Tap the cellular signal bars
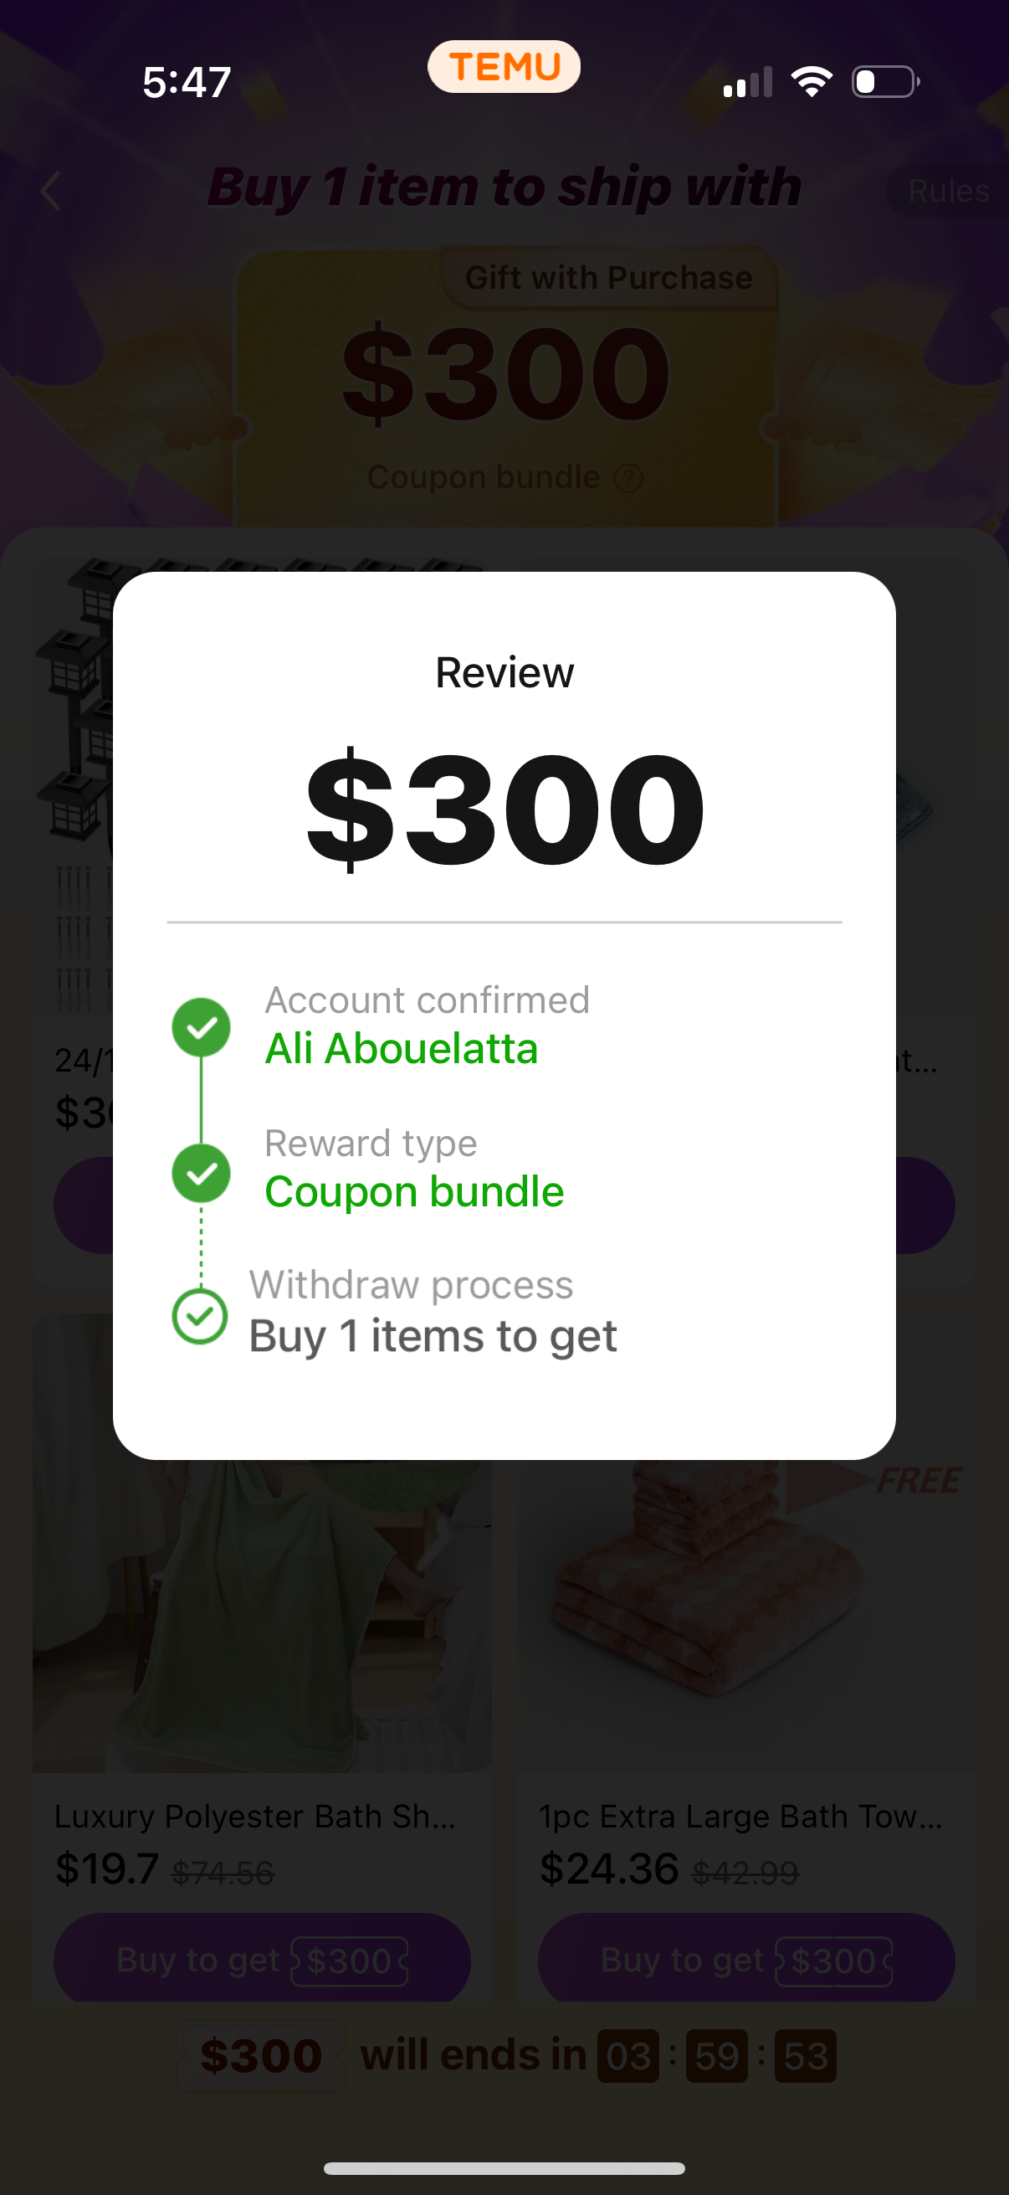This screenshot has height=2195, width=1009. tap(748, 83)
